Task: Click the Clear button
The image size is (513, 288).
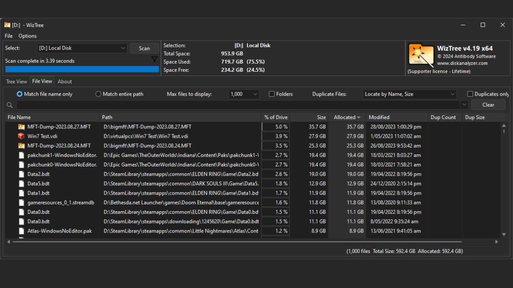Action: click(x=488, y=105)
